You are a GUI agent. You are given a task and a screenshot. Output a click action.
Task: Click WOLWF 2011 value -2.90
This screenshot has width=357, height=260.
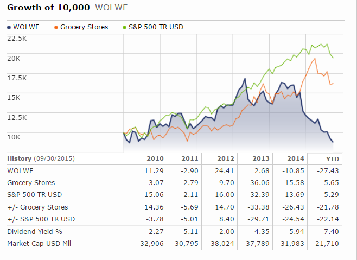[190, 171]
